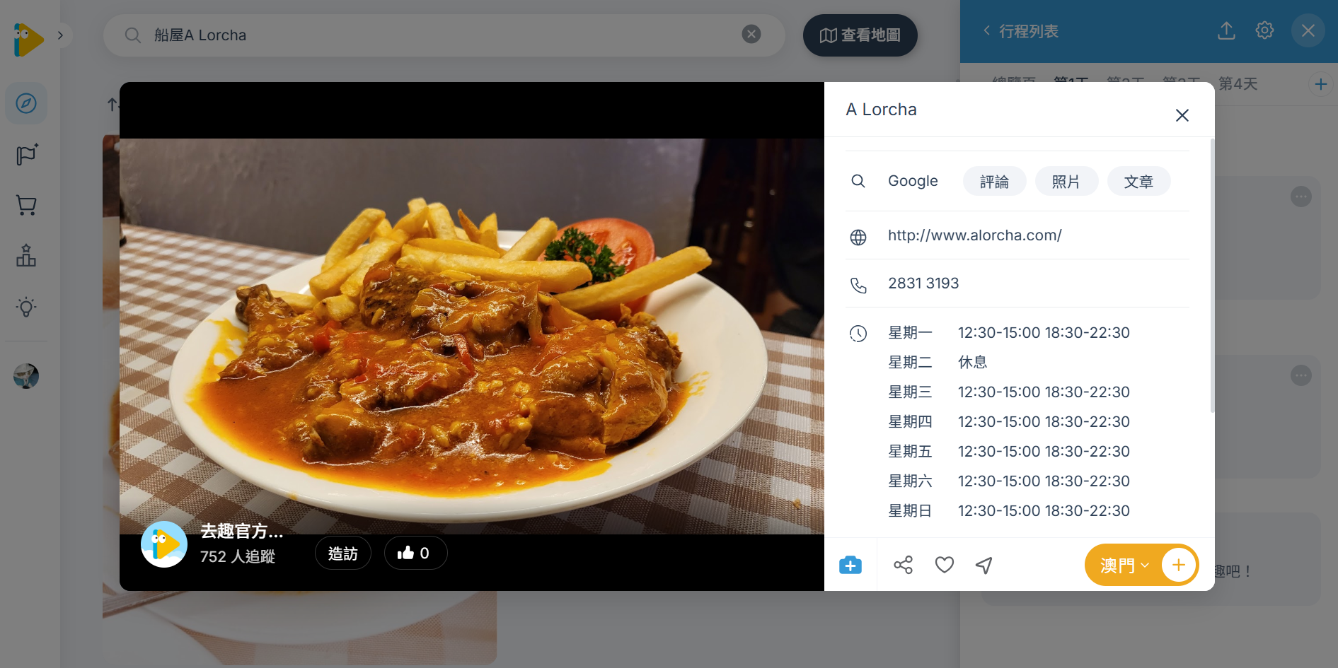Open the second itinerary card's more options

[x=1301, y=375]
